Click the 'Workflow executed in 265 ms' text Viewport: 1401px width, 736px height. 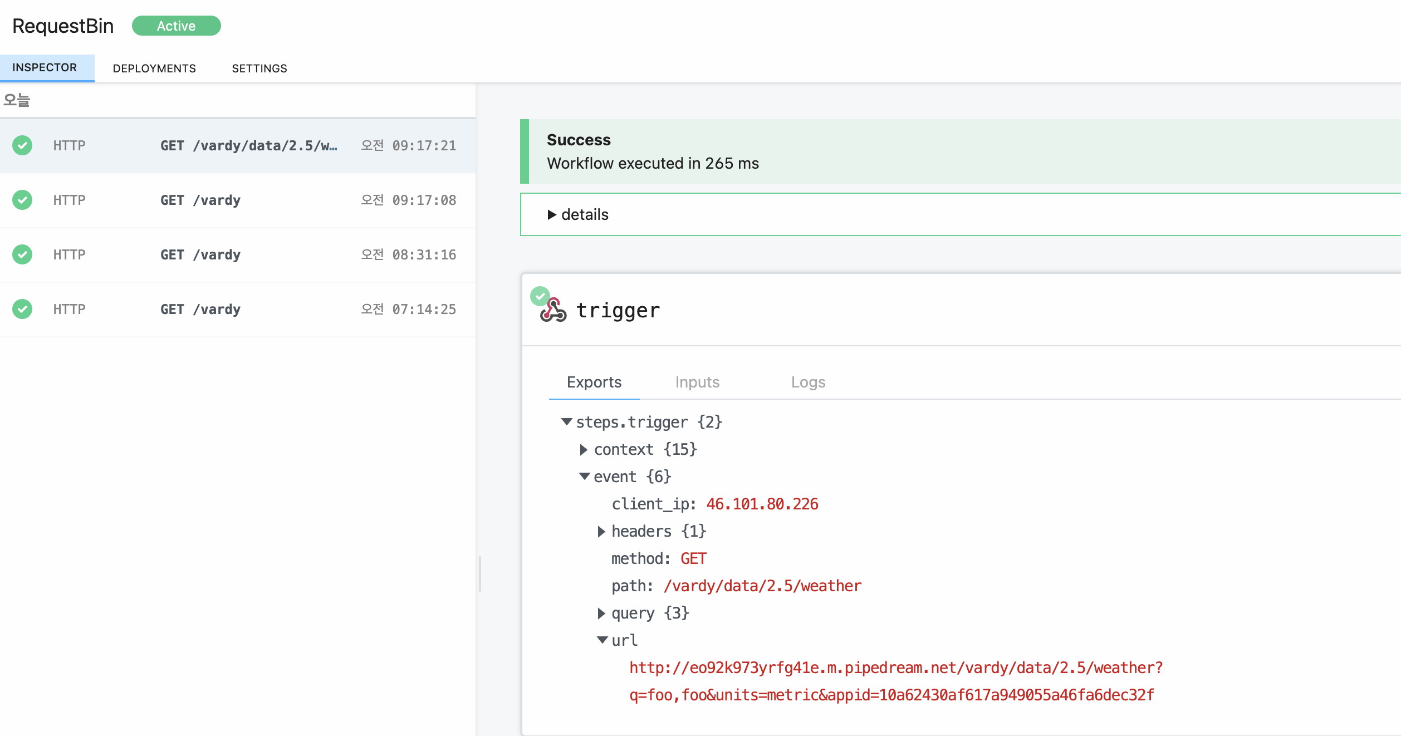pyautogui.click(x=653, y=164)
